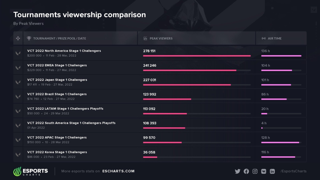Click the Valorant icon beside North America row
Image resolution: width=320 pixels, height=180 pixels.
(x=18, y=53)
